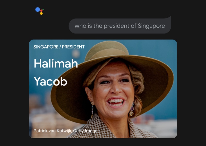Click the 'Getty Images' credit text

86,131
